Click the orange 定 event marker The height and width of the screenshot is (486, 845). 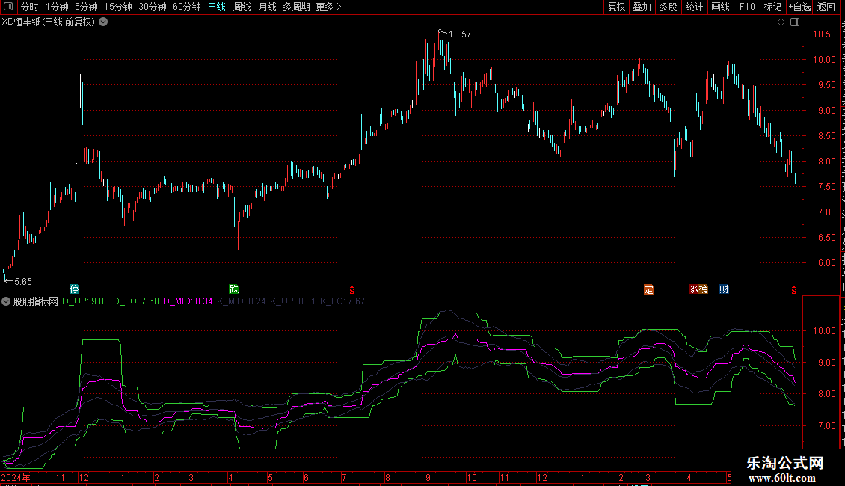coord(648,289)
